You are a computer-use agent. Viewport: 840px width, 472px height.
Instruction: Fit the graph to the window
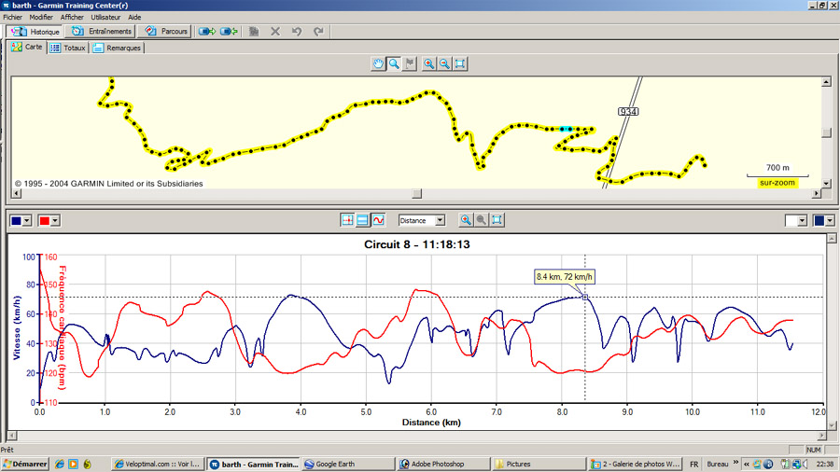click(x=497, y=220)
